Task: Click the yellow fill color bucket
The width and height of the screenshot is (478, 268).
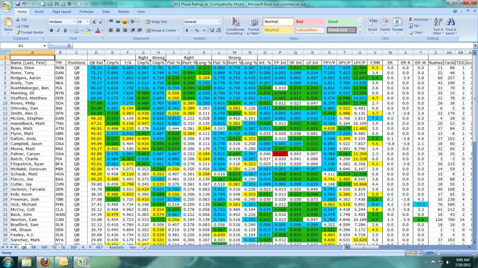Action: [88, 30]
